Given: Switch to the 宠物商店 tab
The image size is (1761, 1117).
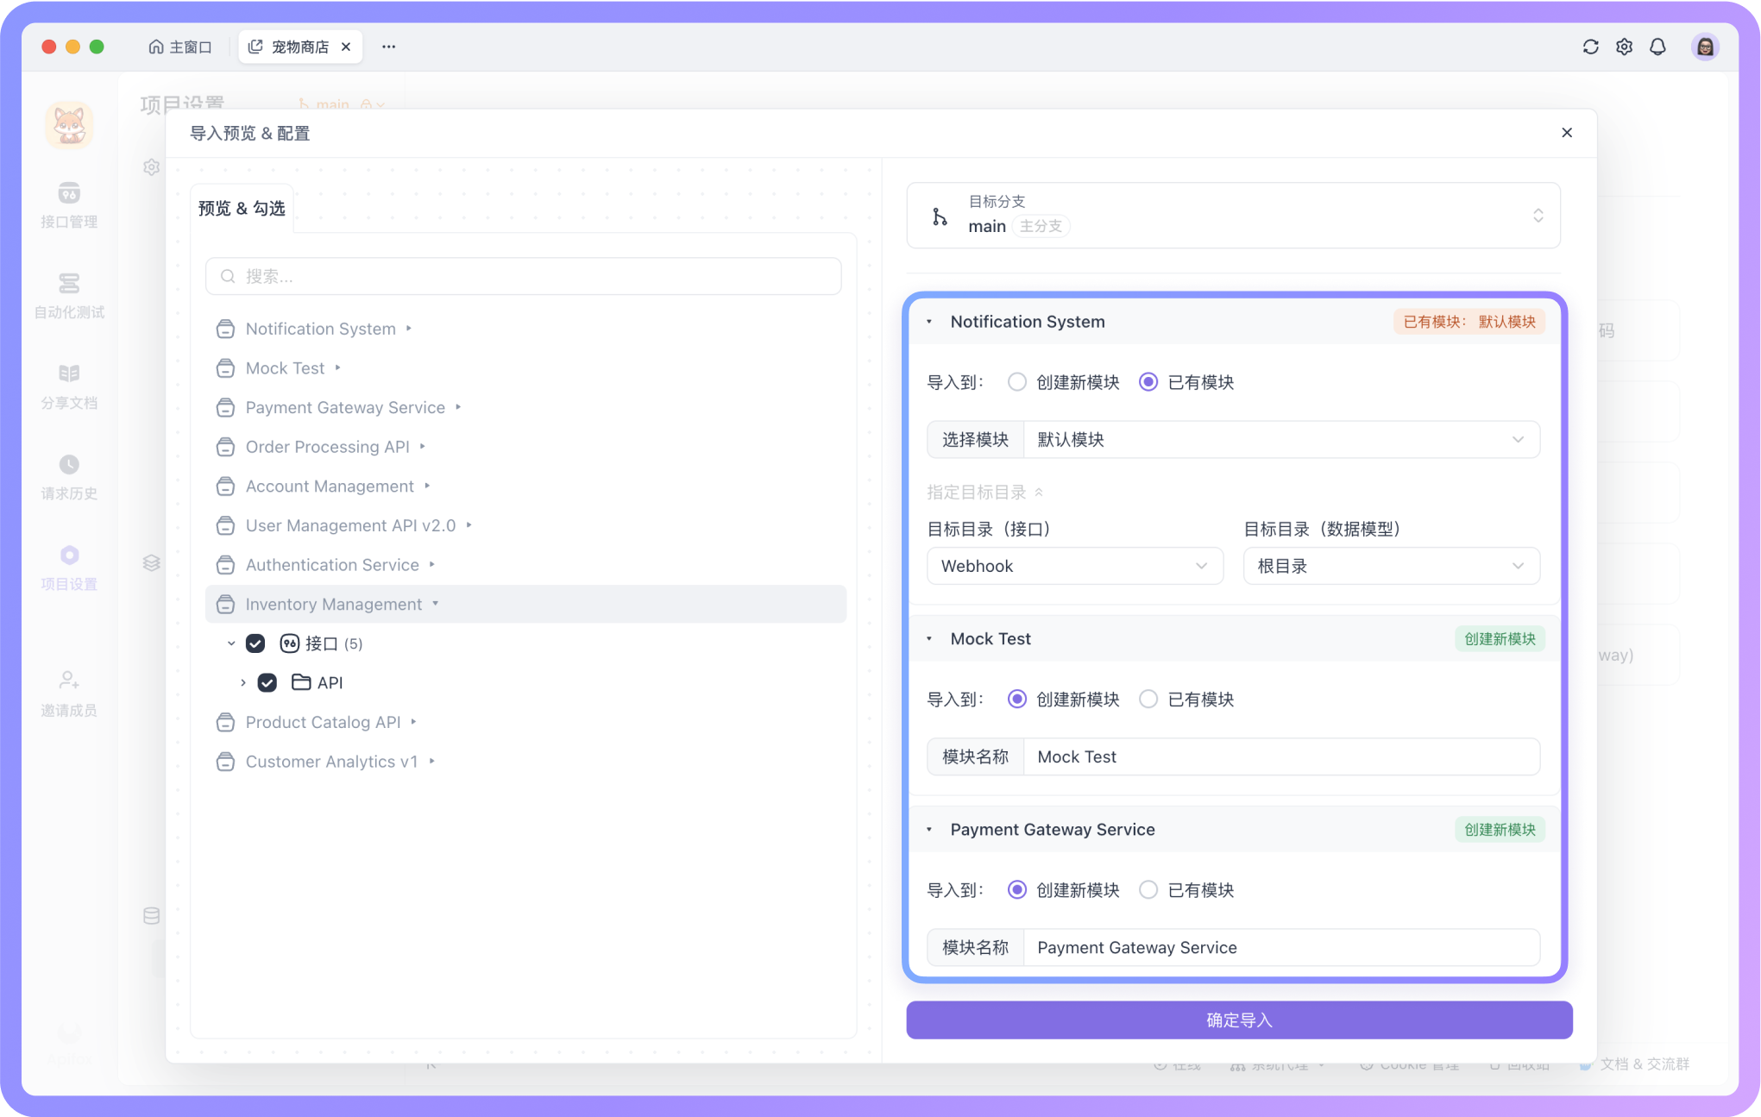Looking at the screenshot, I should click(299, 47).
